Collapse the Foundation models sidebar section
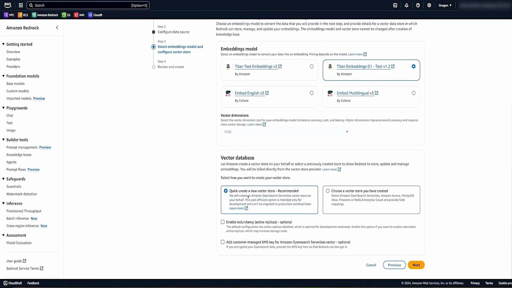 pos(3,76)
